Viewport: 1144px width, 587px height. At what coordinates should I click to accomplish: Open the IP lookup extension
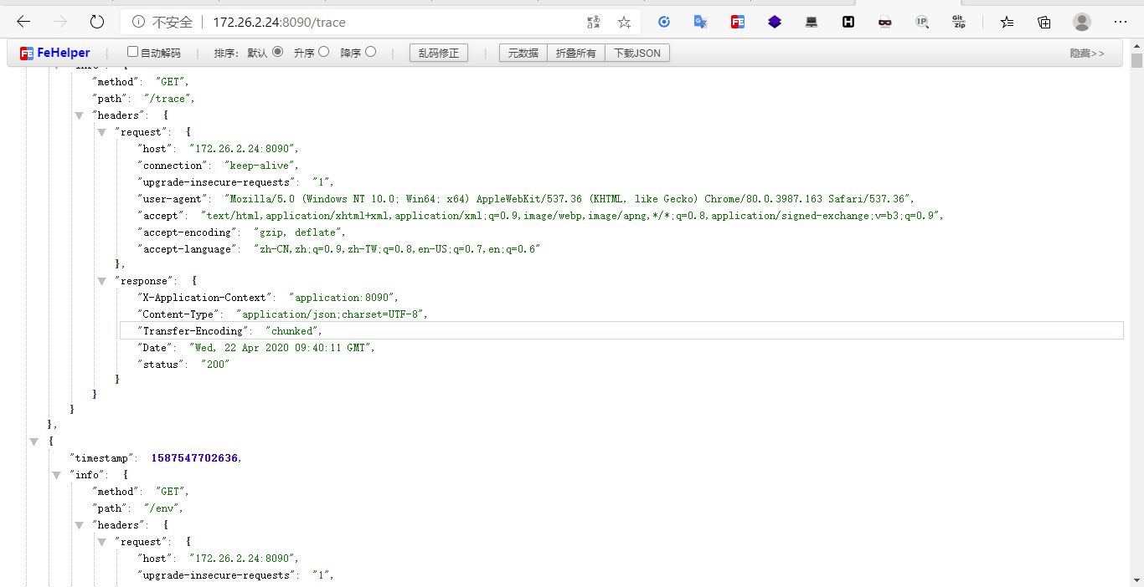coord(922,22)
